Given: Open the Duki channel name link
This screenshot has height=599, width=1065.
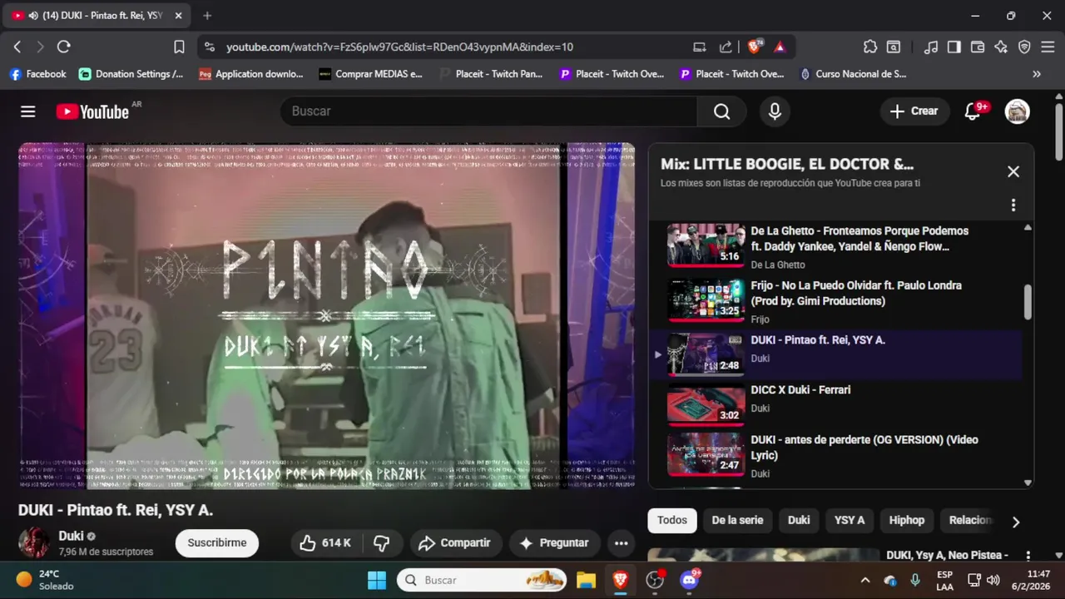Looking at the screenshot, I should coord(71,536).
